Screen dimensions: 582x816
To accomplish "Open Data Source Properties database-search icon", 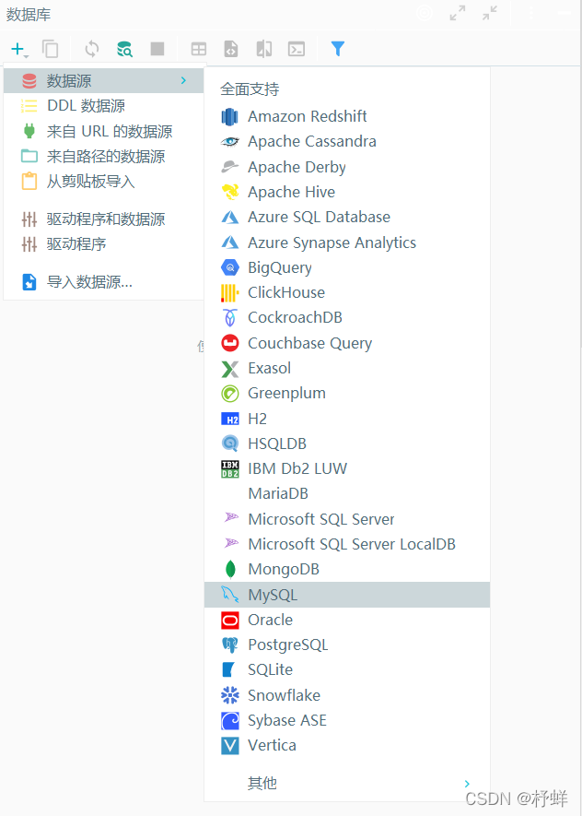I will pyautogui.click(x=124, y=49).
